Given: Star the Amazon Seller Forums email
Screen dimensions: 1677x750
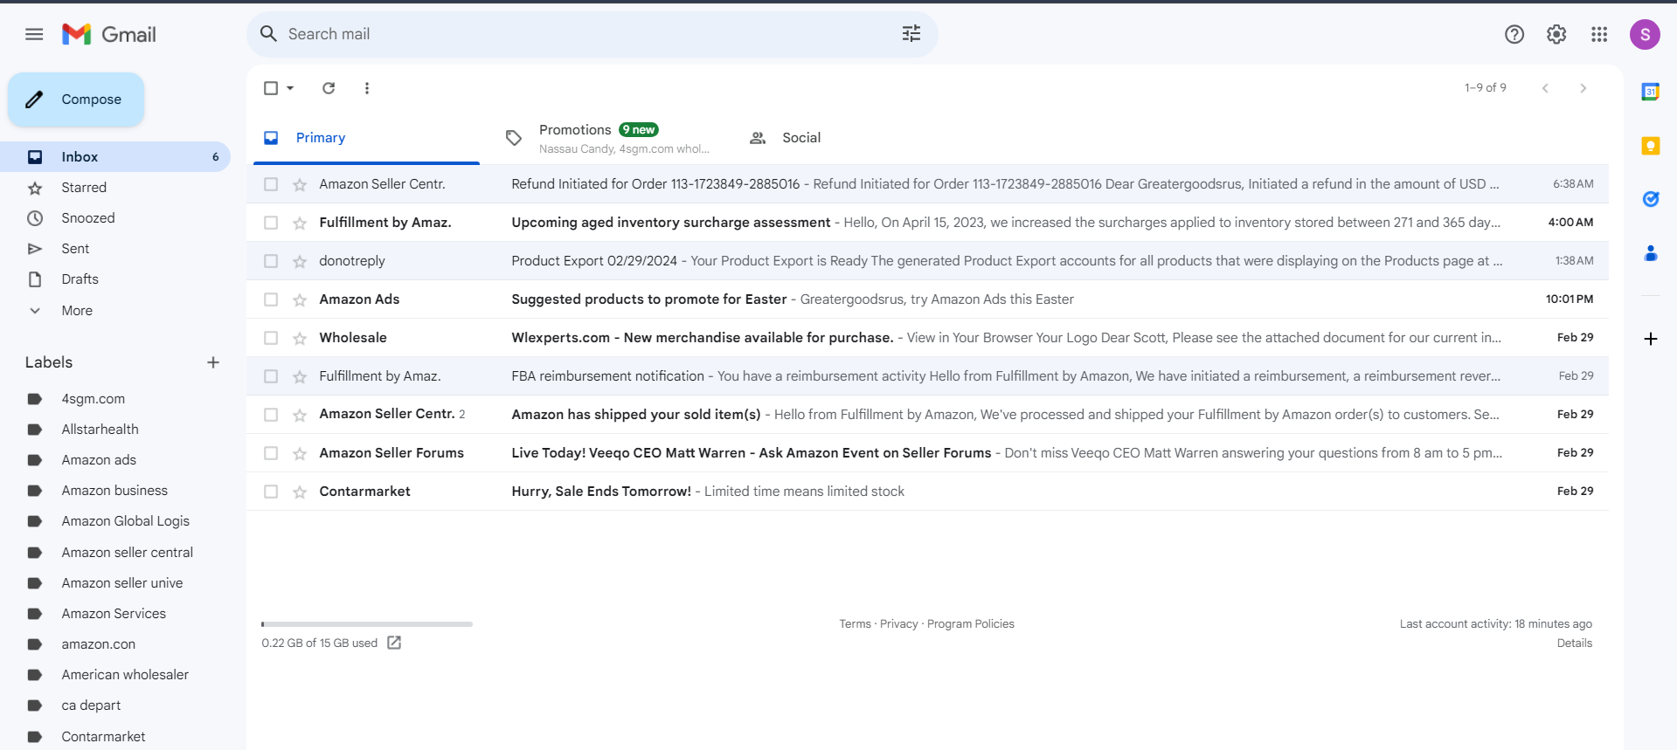Looking at the screenshot, I should coord(300,453).
